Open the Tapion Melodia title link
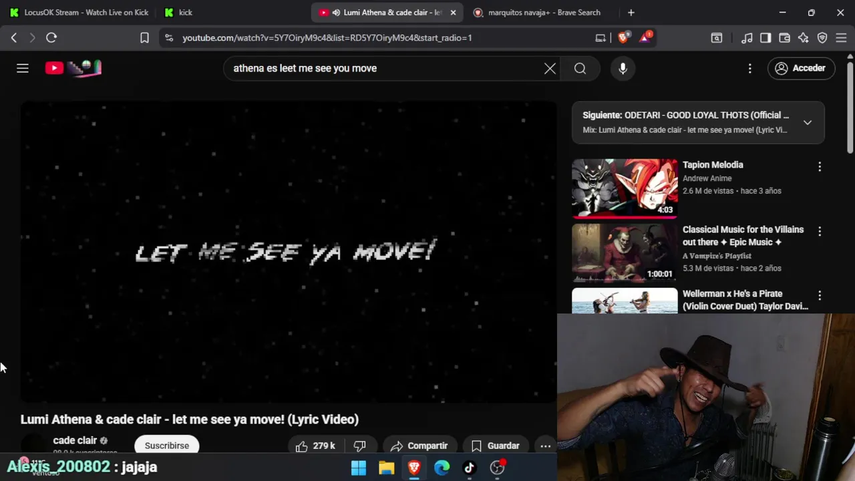Screen dimensions: 855x481 pos(713,165)
